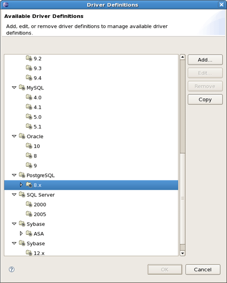Select the ASA label
The height and width of the screenshot is (283, 227).
point(39,234)
